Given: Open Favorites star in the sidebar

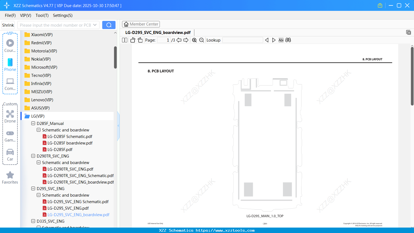Looking at the screenshot, I should click(x=10, y=178).
